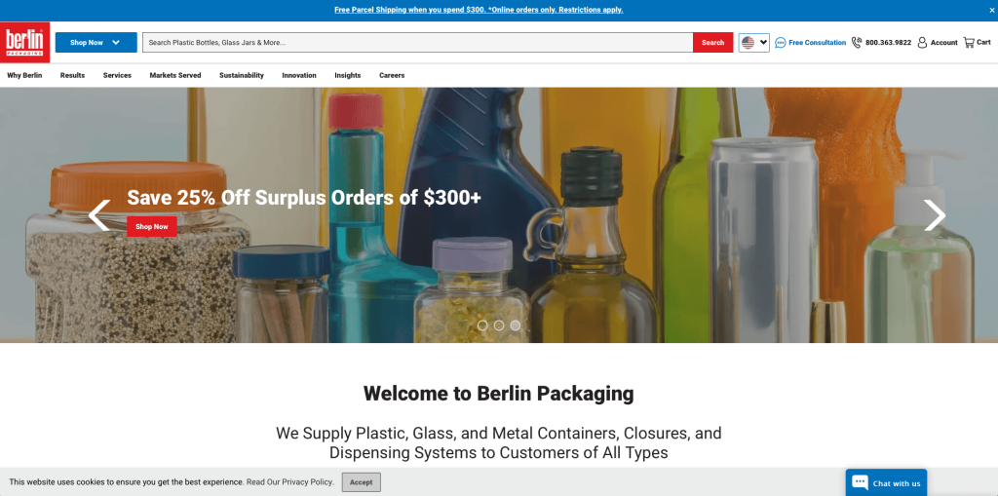Image resolution: width=998 pixels, height=496 pixels.
Task: Open the Sustainability menu item
Action: (x=242, y=75)
